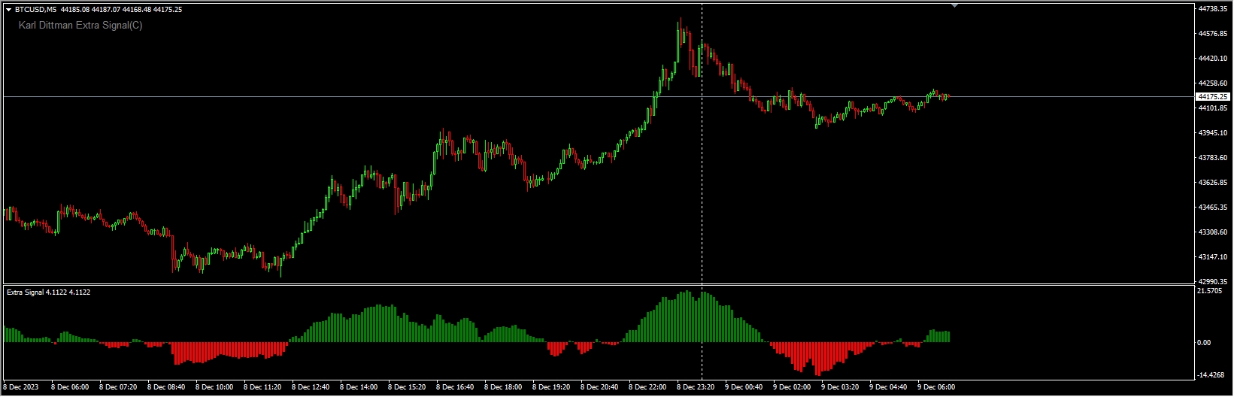
Task: Click the '8 Dec 11:20' time label
Action: 262,388
